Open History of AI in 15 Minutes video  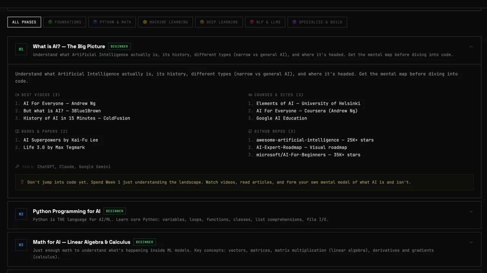click(x=76, y=118)
